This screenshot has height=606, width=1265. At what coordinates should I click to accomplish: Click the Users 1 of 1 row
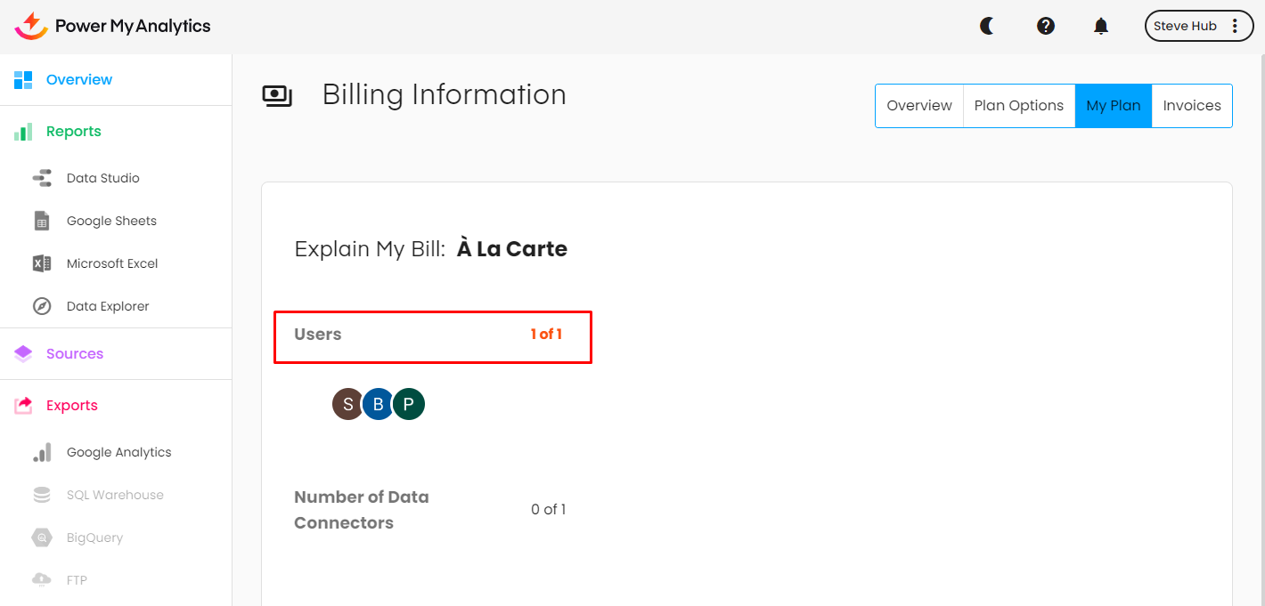[x=432, y=336]
